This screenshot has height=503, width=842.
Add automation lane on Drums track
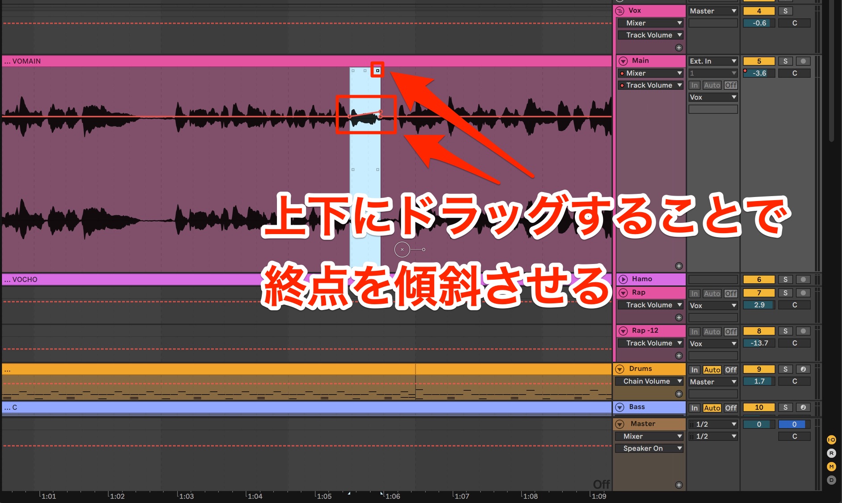pyautogui.click(x=679, y=394)
